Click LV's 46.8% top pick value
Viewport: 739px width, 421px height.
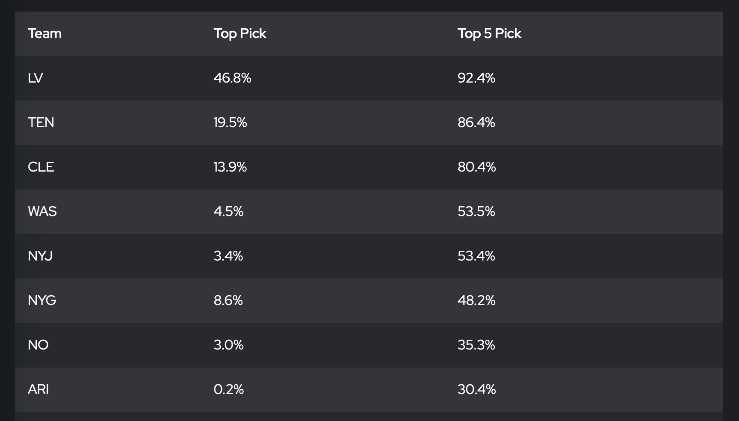click(232, 78)
